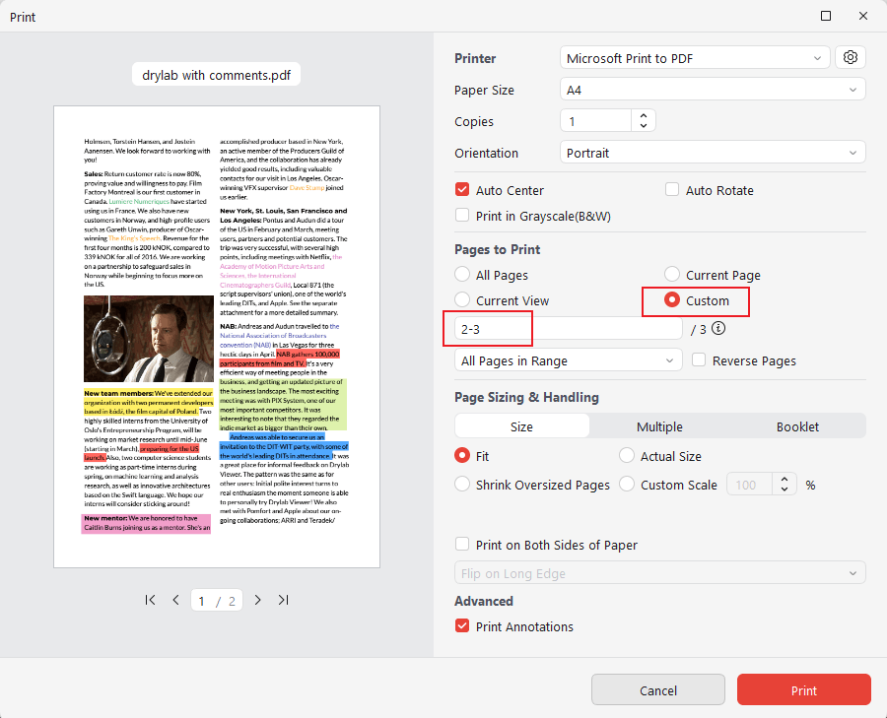The image size is (887, 718).
Task: Switch to the Booklet tab
Action: (796, 426)
